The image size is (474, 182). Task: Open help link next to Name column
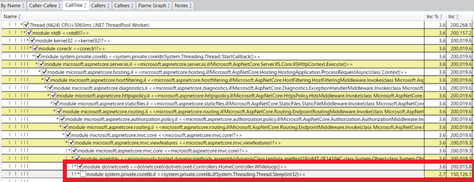tap(19, 16)
